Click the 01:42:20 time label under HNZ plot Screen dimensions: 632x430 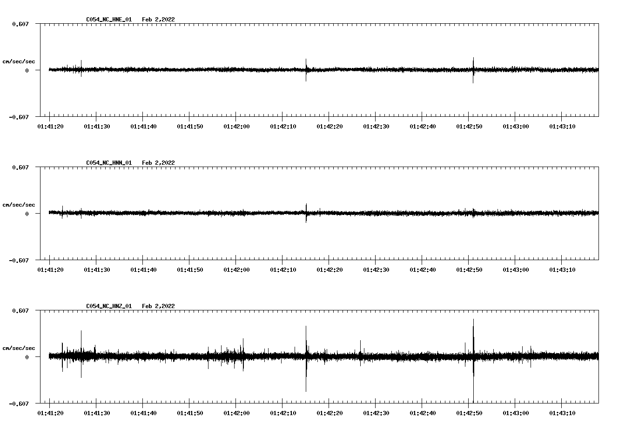pos(329,413)
